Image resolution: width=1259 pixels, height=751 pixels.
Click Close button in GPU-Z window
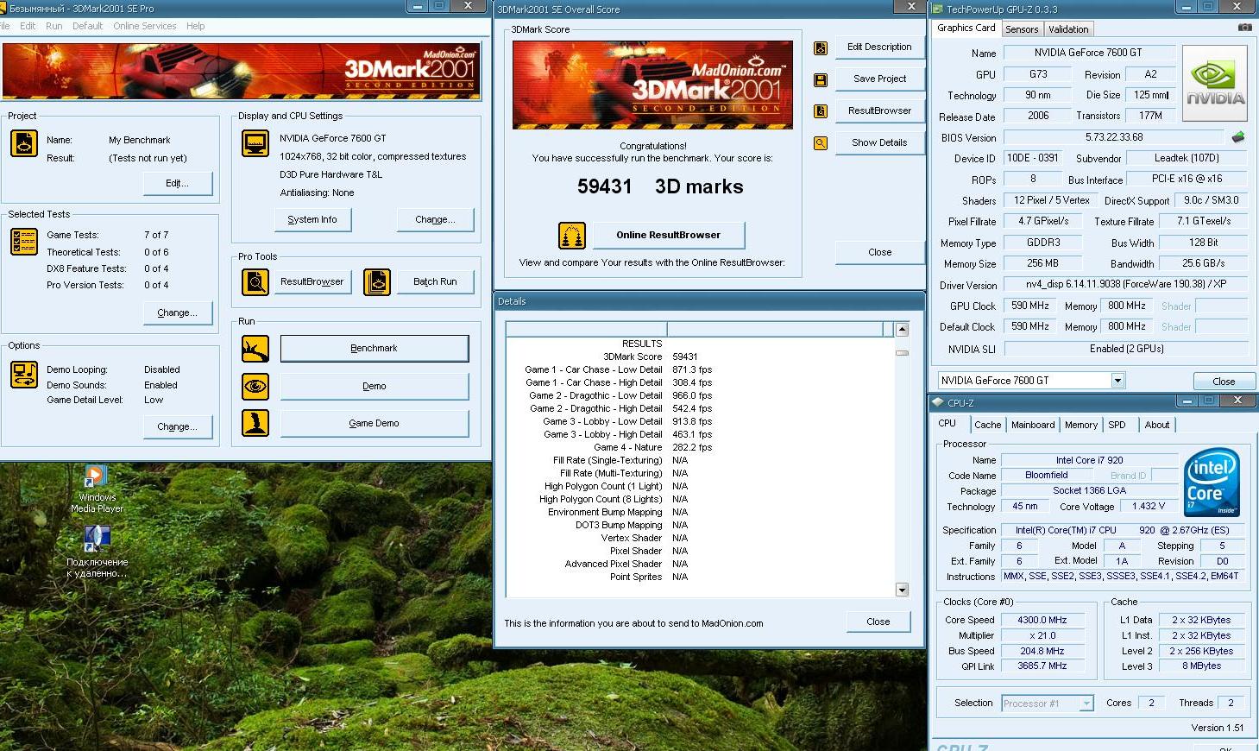click(1223, 382)
